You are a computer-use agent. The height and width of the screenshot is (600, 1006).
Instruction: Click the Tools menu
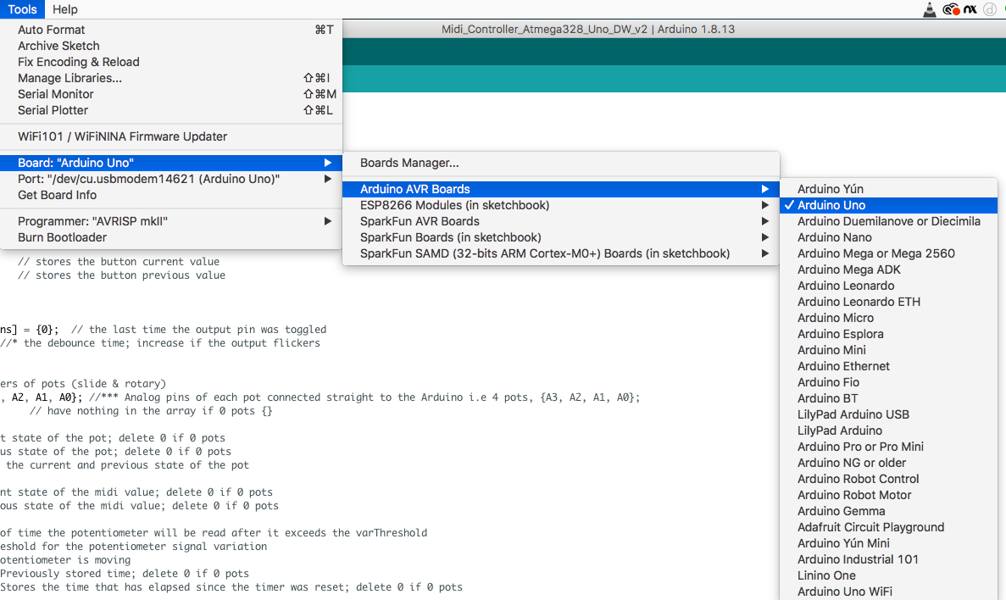coord(22,9)
